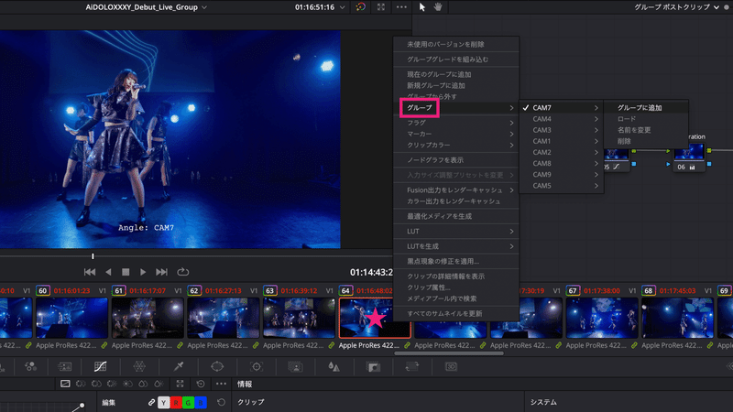Expand the フラグ submenu
The image size is (733, 412).
[455, 123]
